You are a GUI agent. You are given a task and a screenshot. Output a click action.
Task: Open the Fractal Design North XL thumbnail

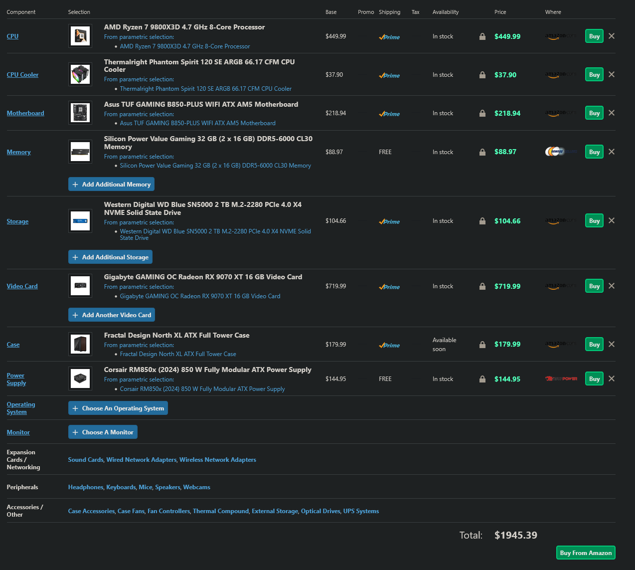point(80,344)
